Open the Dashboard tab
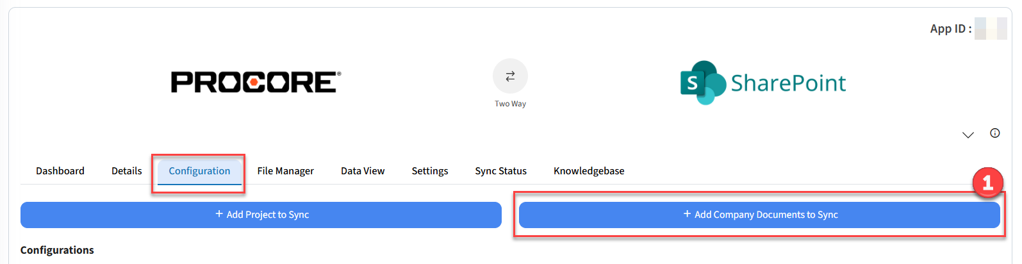Viewport: 1022px width, 264px height. [x=60, y=171]
